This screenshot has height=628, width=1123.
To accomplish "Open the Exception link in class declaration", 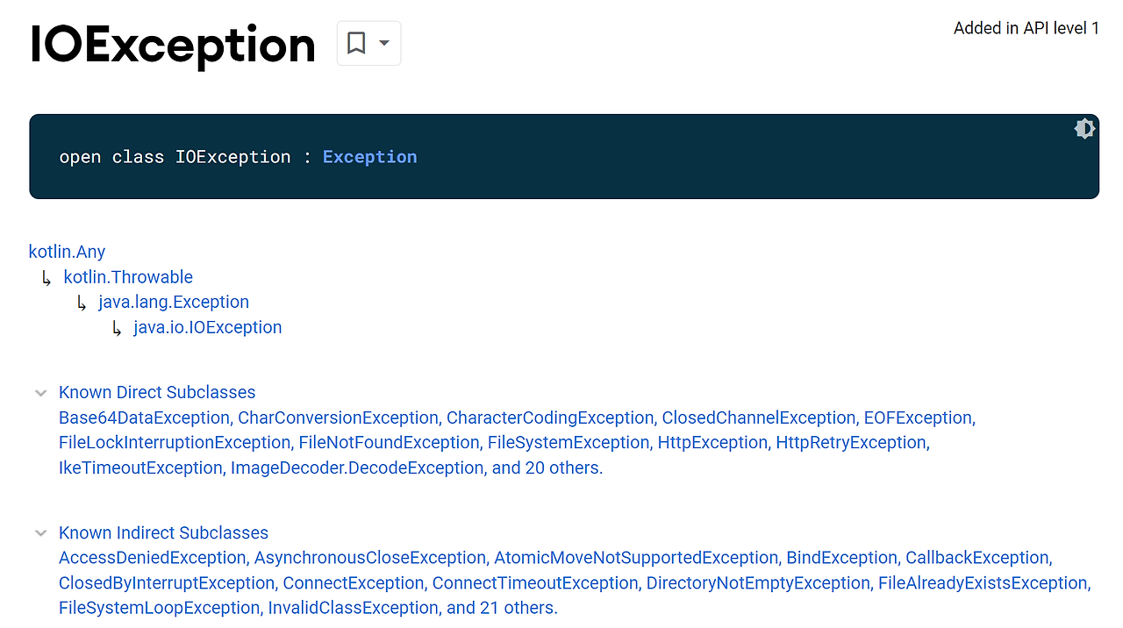I will coord(369,157).
